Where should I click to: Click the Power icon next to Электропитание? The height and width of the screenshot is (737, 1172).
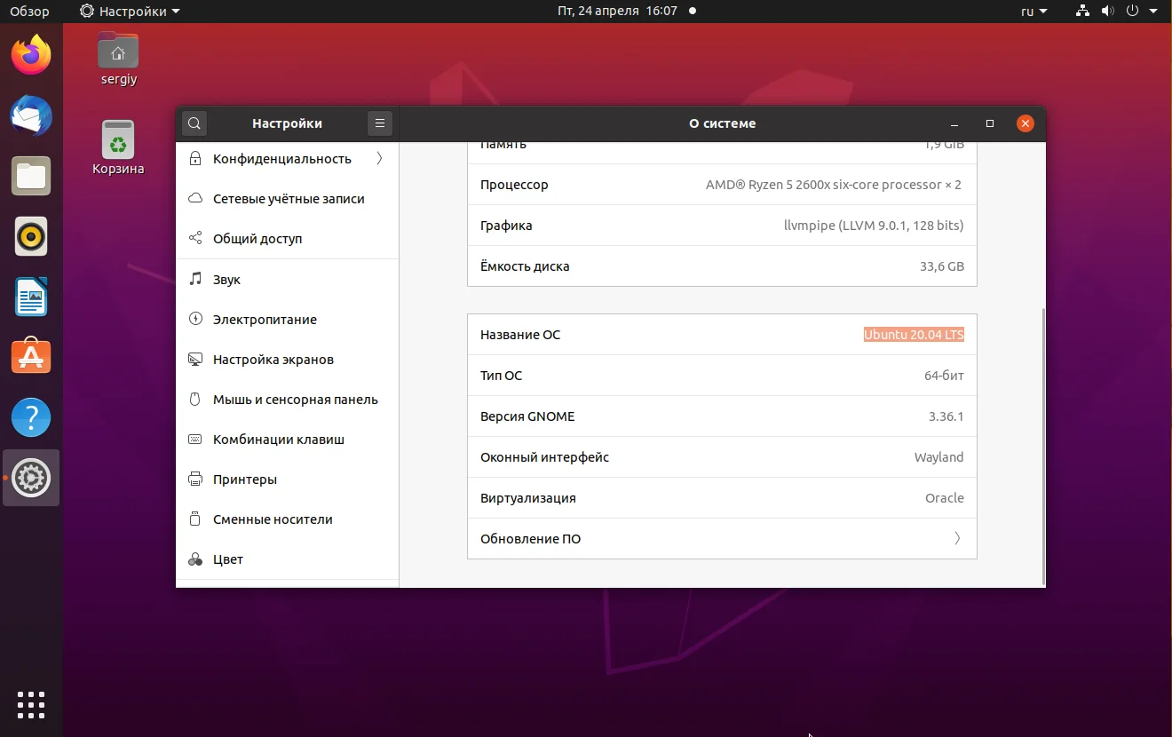pyautogui.click(x=195, y=319)
